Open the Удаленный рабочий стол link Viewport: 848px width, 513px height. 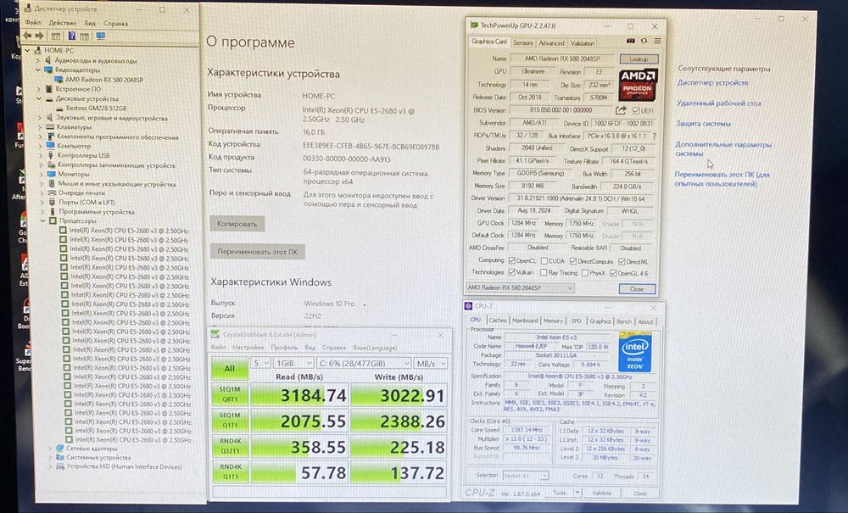719,103
